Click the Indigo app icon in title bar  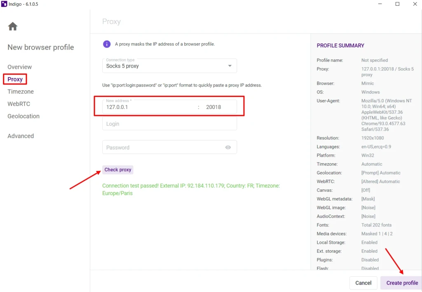[4, 4]
